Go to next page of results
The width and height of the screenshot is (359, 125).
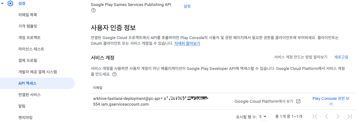[338, 116]
